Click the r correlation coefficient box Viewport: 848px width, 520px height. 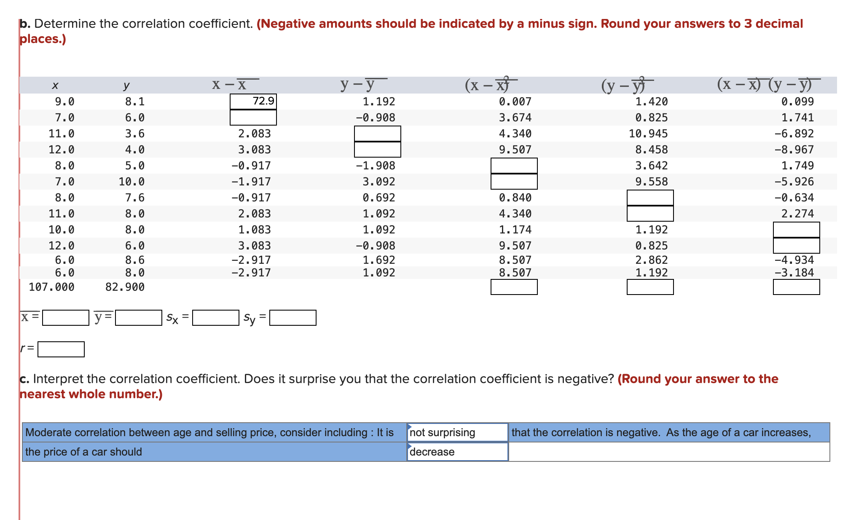tap(61, 349)
